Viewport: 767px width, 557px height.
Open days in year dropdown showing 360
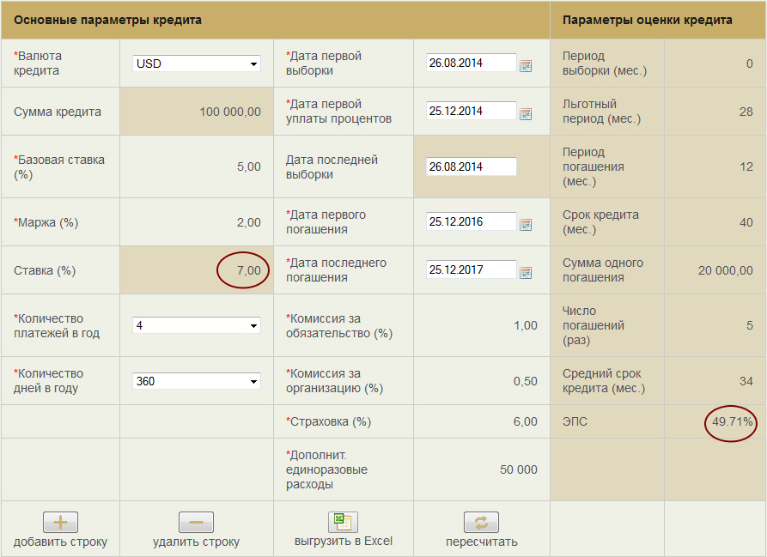(196, 381)
